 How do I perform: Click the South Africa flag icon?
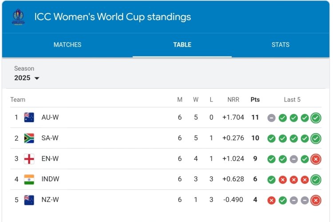29,138
